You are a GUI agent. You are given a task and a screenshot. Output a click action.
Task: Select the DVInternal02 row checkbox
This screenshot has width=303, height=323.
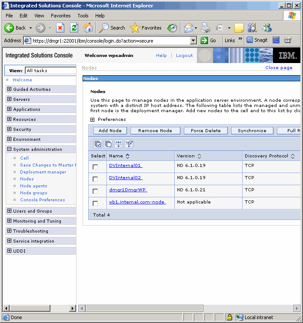[95, 179]
